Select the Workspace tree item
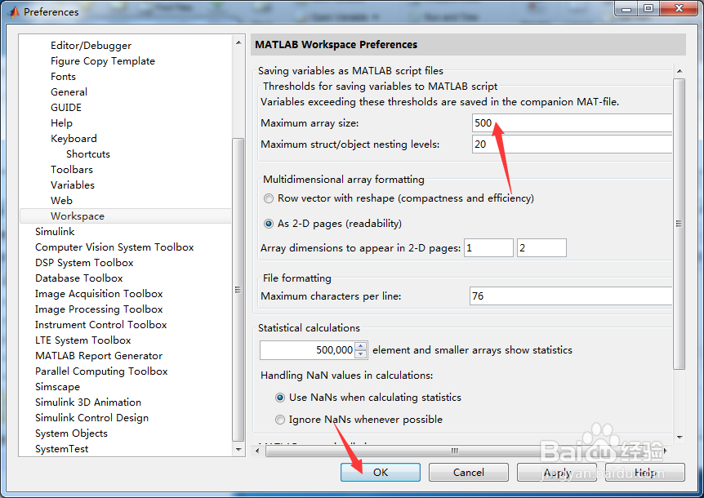 coord(125,216)
